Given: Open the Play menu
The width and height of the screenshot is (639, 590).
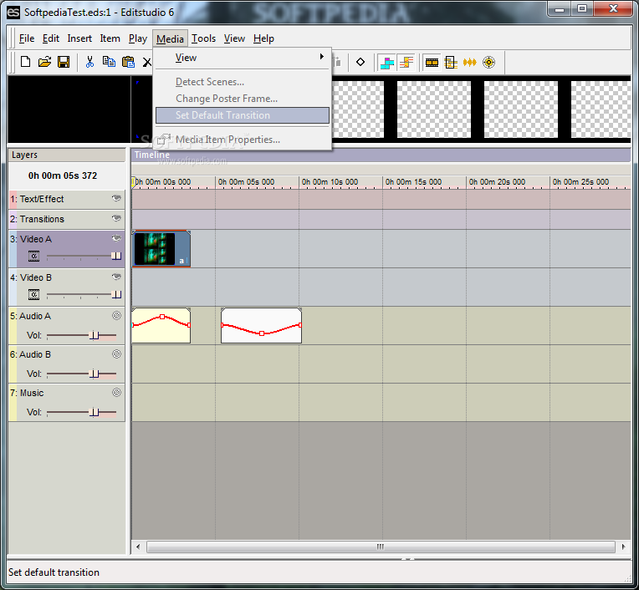Looking at the screenshot, I should pos(138,38).
